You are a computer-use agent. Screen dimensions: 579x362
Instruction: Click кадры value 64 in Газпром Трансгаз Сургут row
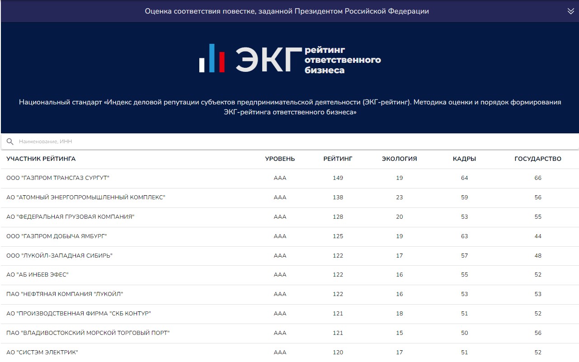click(x=465, y=178)
